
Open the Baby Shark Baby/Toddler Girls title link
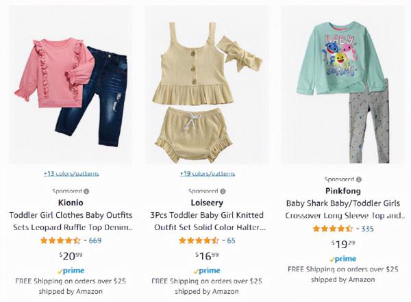click(x=342, y=210)
